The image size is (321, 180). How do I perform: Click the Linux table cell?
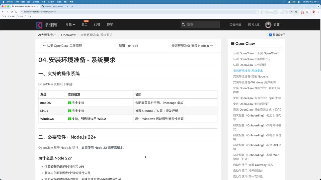click(52, 111)
